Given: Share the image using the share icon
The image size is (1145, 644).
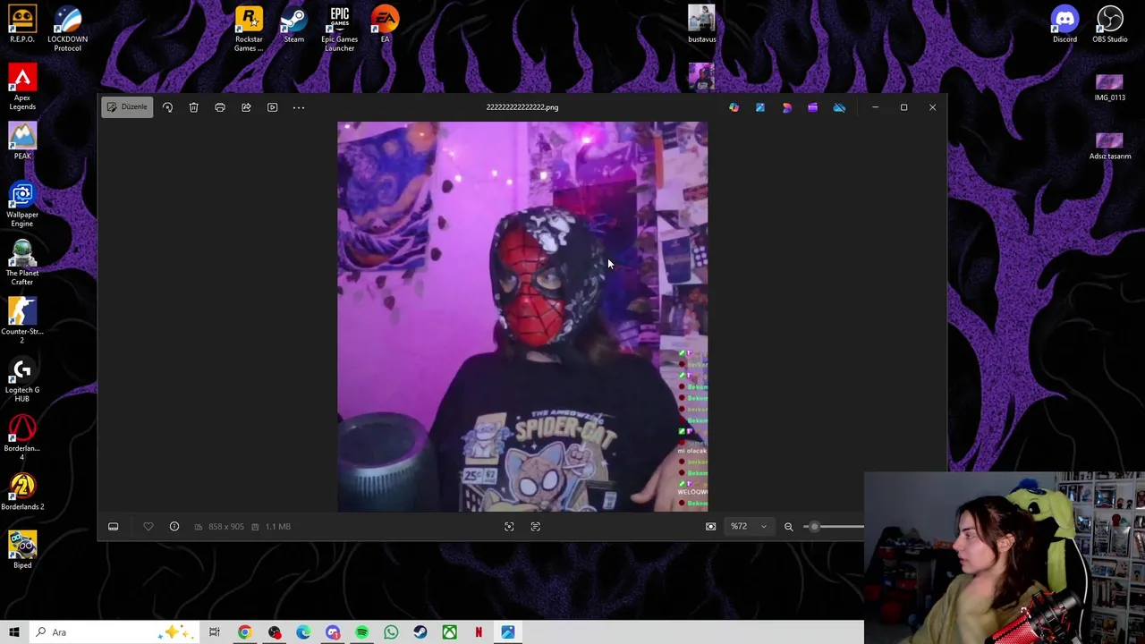Looking at the screenshot, I should coord(246,107).
